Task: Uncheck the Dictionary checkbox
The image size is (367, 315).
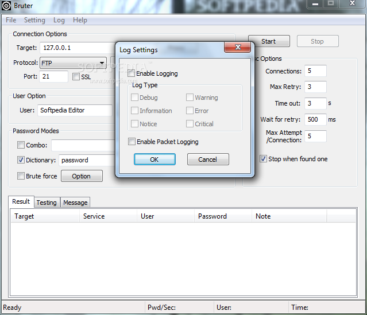Action: coord(21,160)
